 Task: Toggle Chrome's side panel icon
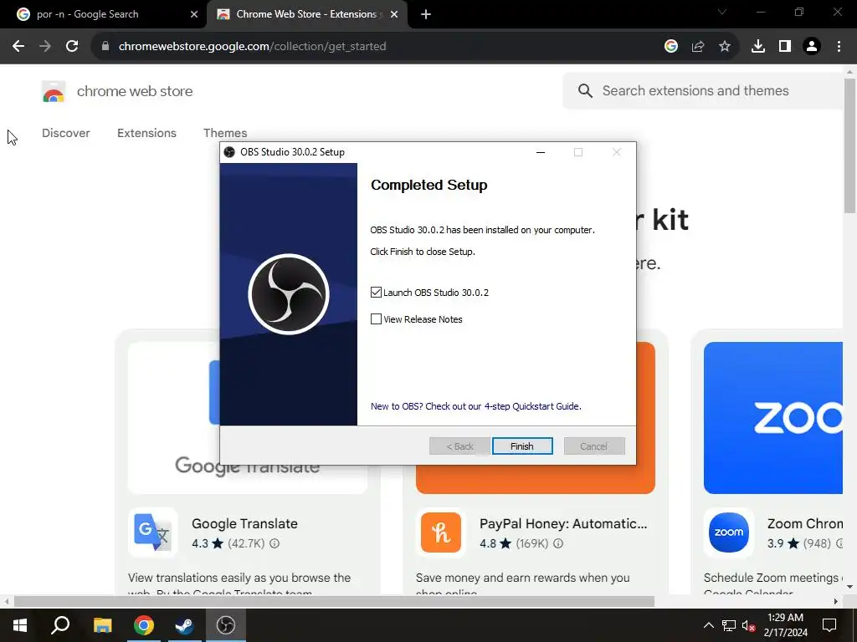tap(785, 47)
